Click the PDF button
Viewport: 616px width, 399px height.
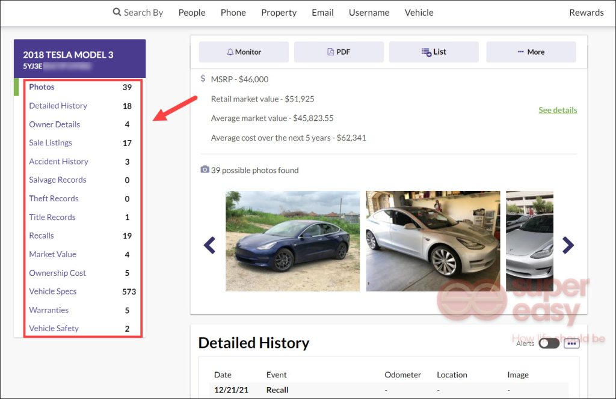point(339,52)
